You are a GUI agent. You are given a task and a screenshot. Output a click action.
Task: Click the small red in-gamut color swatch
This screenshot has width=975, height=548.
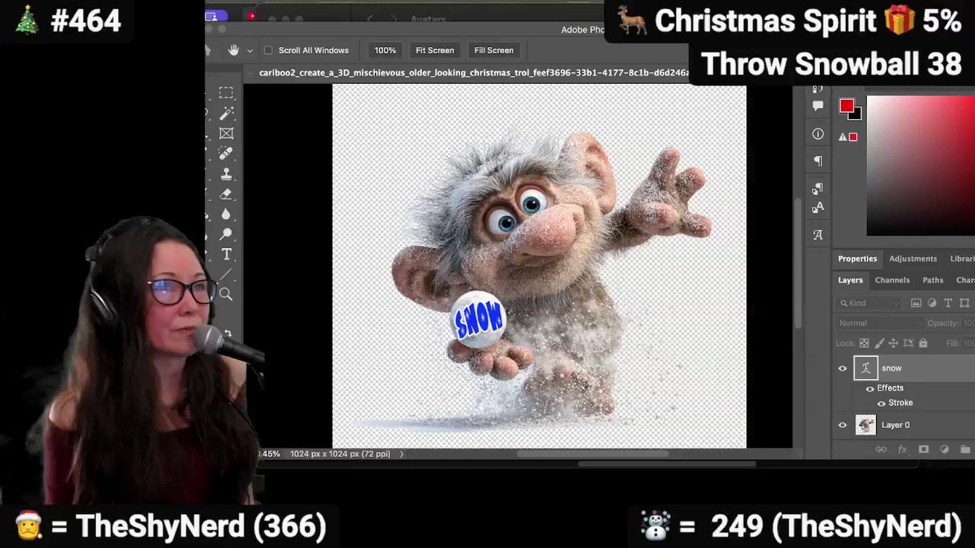point(854,137)
